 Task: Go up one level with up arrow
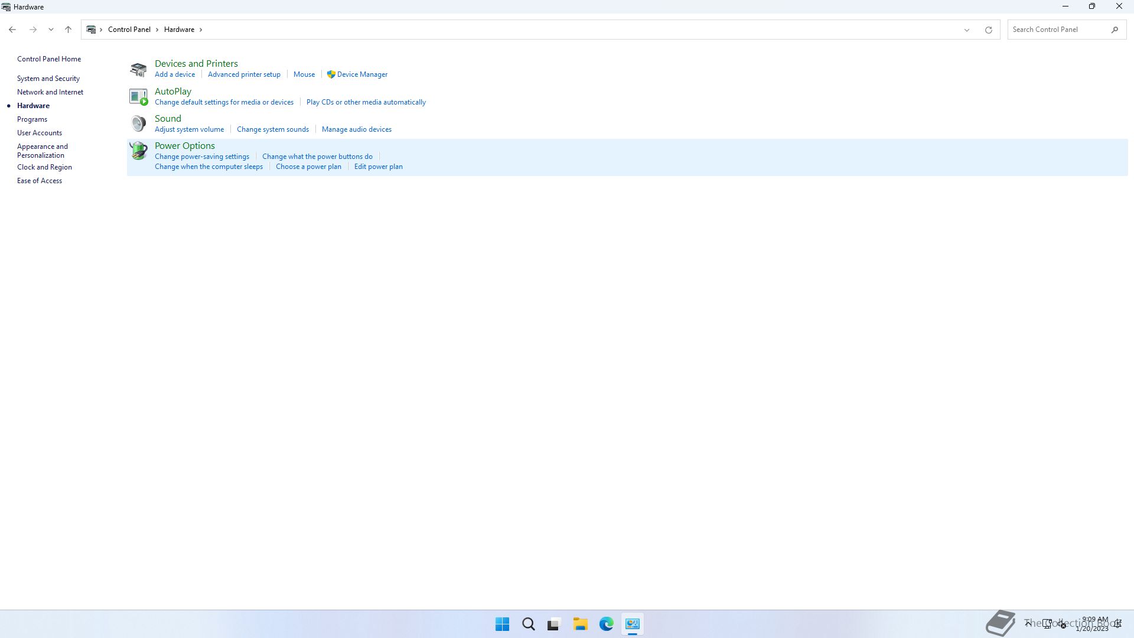68,30
